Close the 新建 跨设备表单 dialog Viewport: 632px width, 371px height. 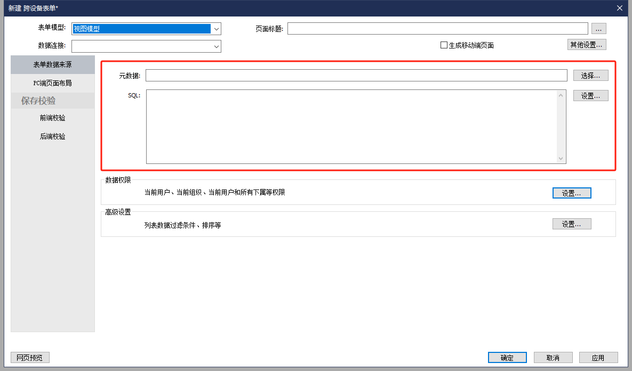point(619,8)
